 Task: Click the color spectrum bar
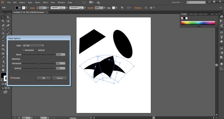(x=198, y=23)
